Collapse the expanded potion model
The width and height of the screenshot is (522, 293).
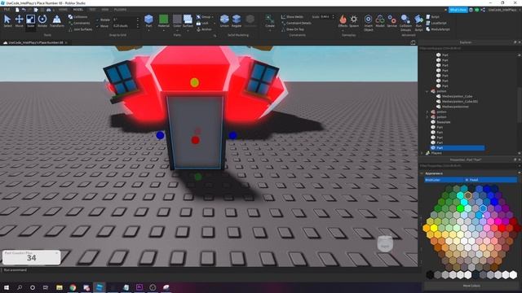coord(427,91)
